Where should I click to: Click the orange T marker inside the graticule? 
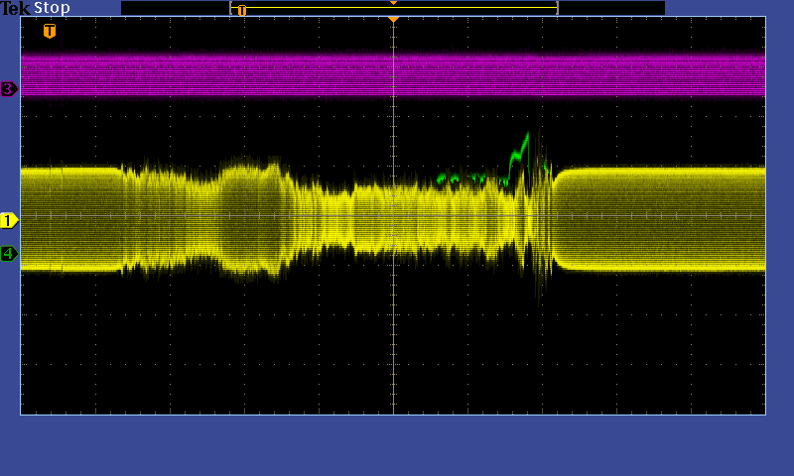50,31
